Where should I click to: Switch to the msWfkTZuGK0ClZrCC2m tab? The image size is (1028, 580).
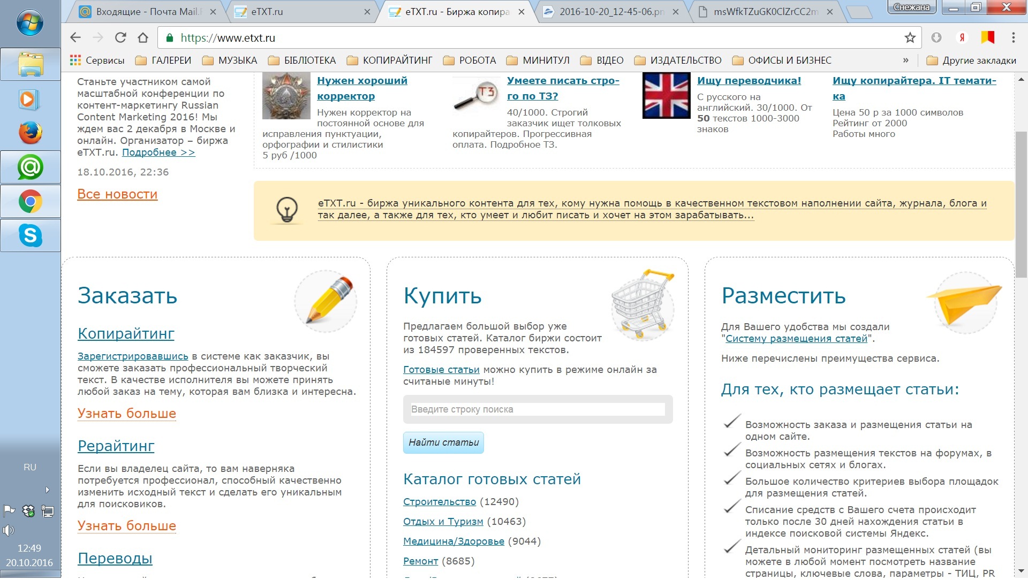(x=765, y=12)
